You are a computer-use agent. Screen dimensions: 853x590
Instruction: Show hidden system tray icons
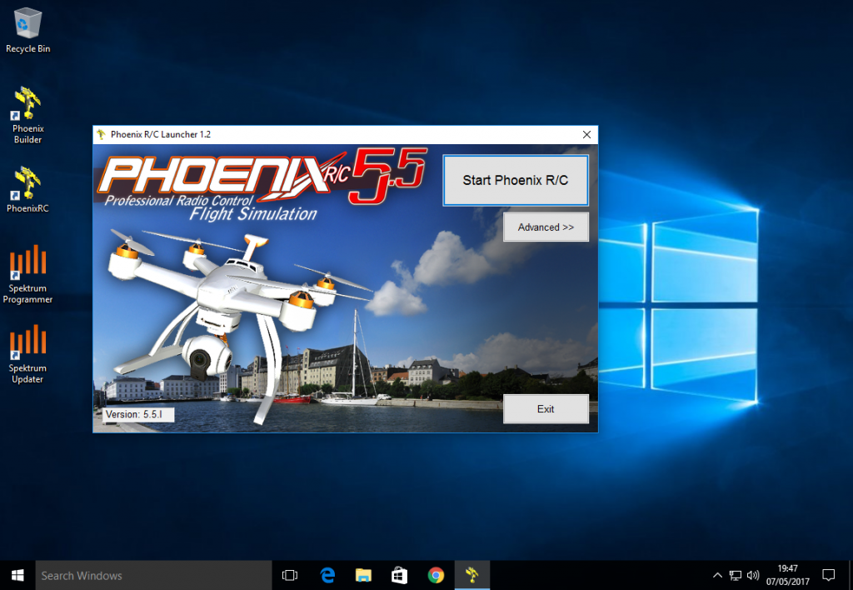point(717,575)
